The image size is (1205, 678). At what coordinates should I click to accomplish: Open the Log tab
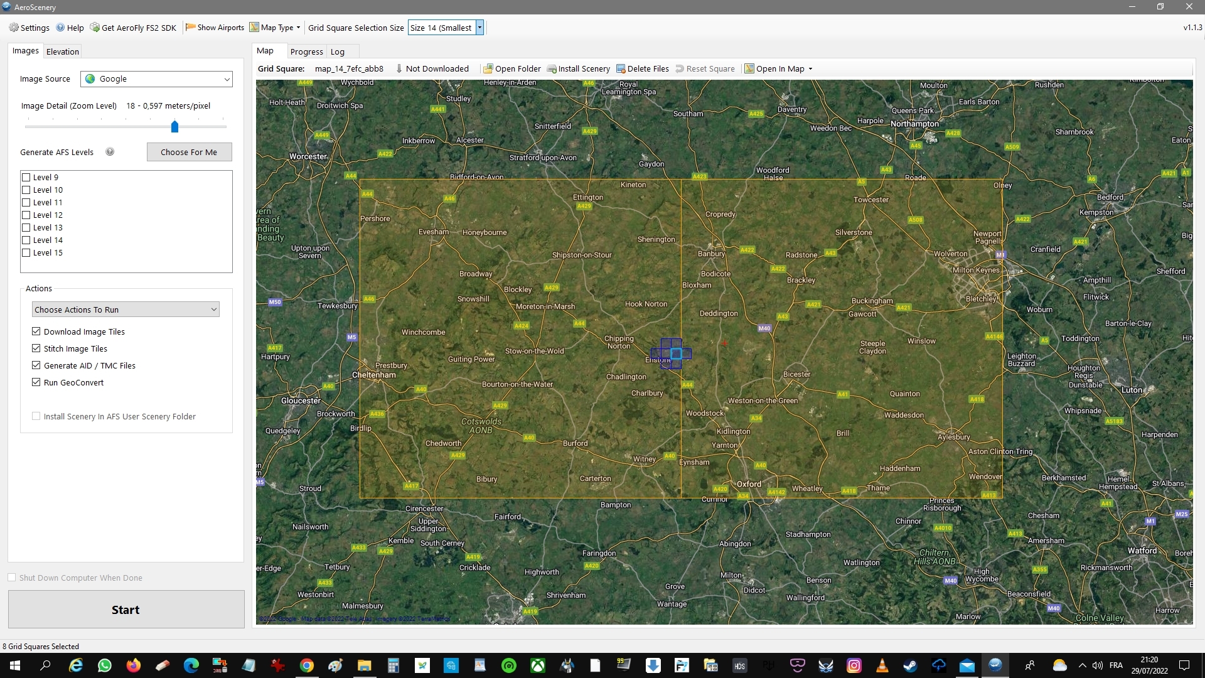(338, 51)
